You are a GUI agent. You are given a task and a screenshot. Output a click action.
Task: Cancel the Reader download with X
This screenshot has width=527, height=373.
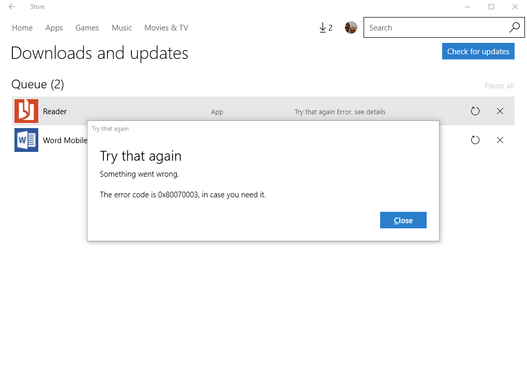[x=500, y=111]
